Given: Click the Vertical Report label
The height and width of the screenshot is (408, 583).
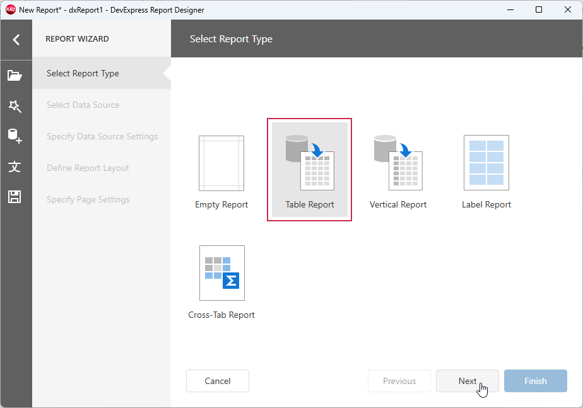Looking at the screenshot, I should tap(398, 205).
